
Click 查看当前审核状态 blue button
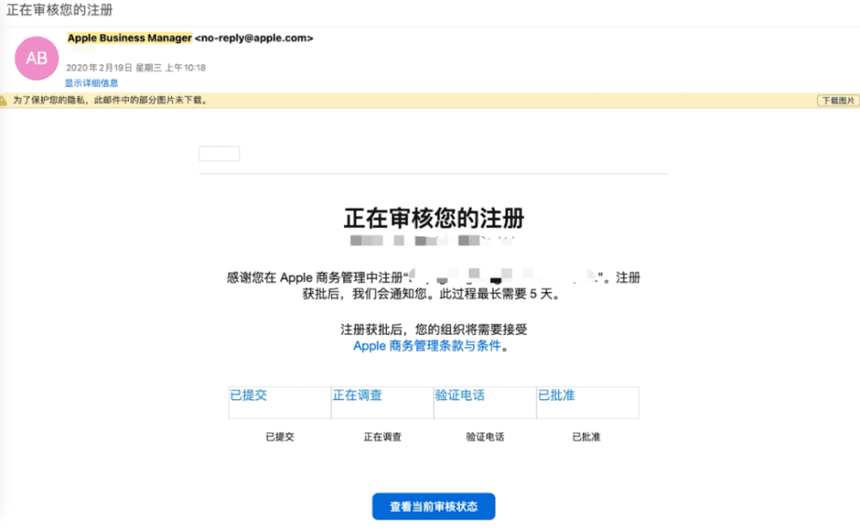433,507
